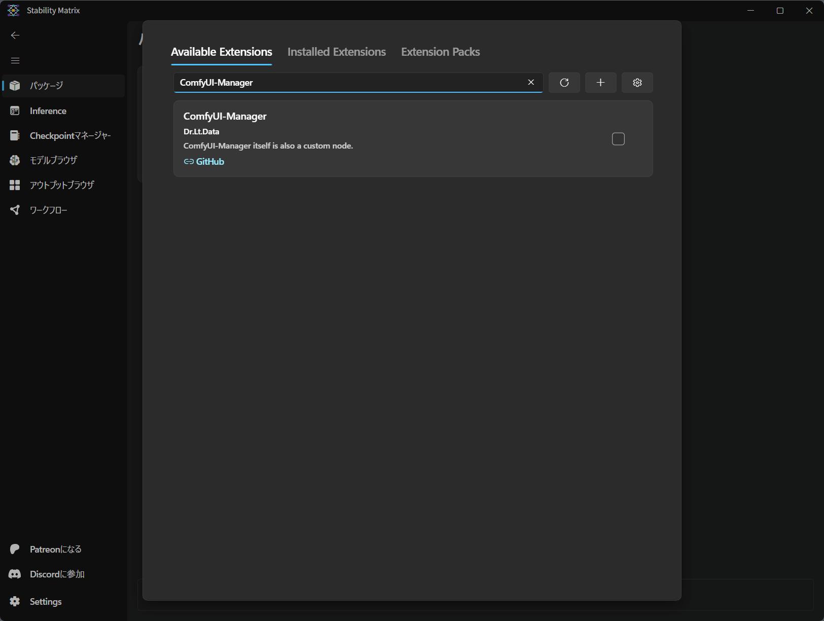Image resolution: width=824 pixels, height=621 pixels.
Task: Toggle the hamburger navigation menu
Action: point(15,60)
